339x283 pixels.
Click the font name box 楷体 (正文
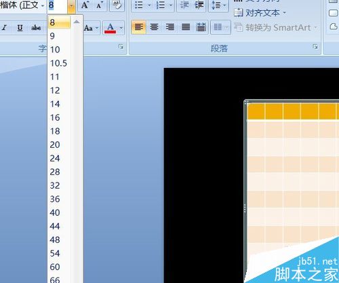click(19, 5)
